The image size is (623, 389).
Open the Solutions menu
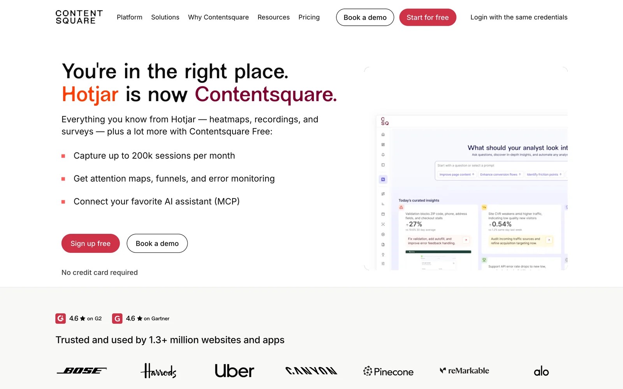(165, 17)
